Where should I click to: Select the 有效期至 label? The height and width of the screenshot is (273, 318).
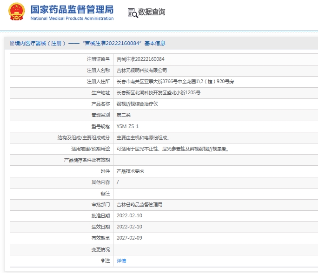point(100,238)
